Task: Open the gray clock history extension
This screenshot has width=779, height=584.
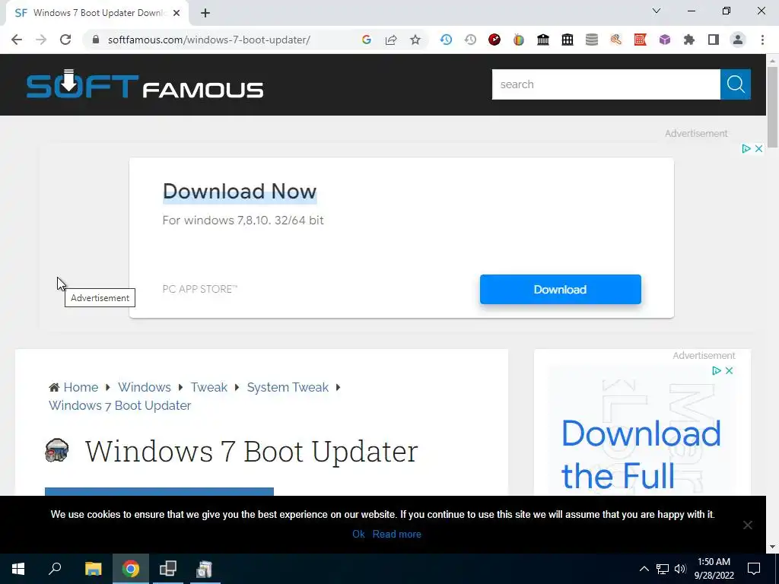Action: click(470, 40)
